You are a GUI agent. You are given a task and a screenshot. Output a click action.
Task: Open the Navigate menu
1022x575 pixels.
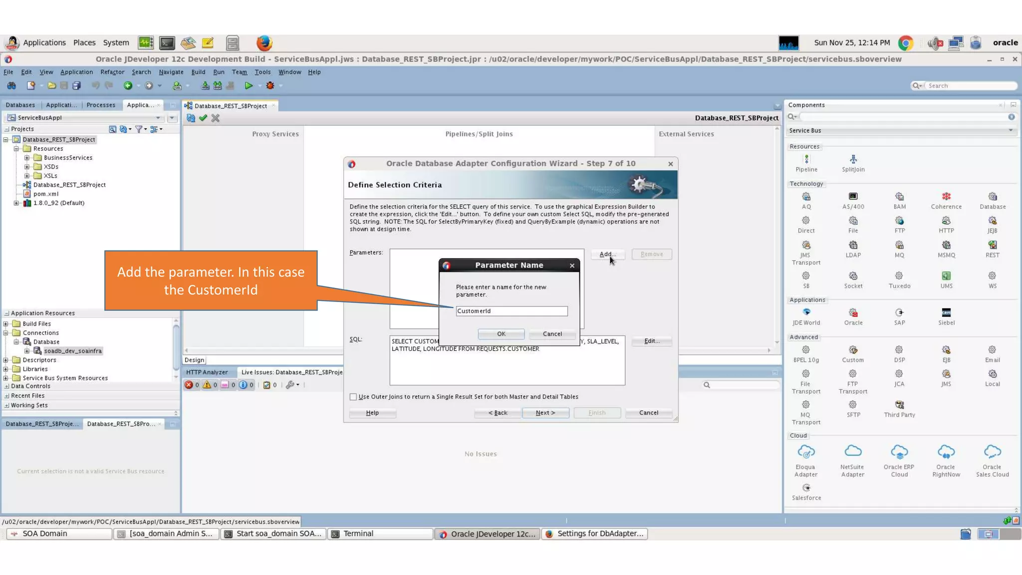point(171,72)
